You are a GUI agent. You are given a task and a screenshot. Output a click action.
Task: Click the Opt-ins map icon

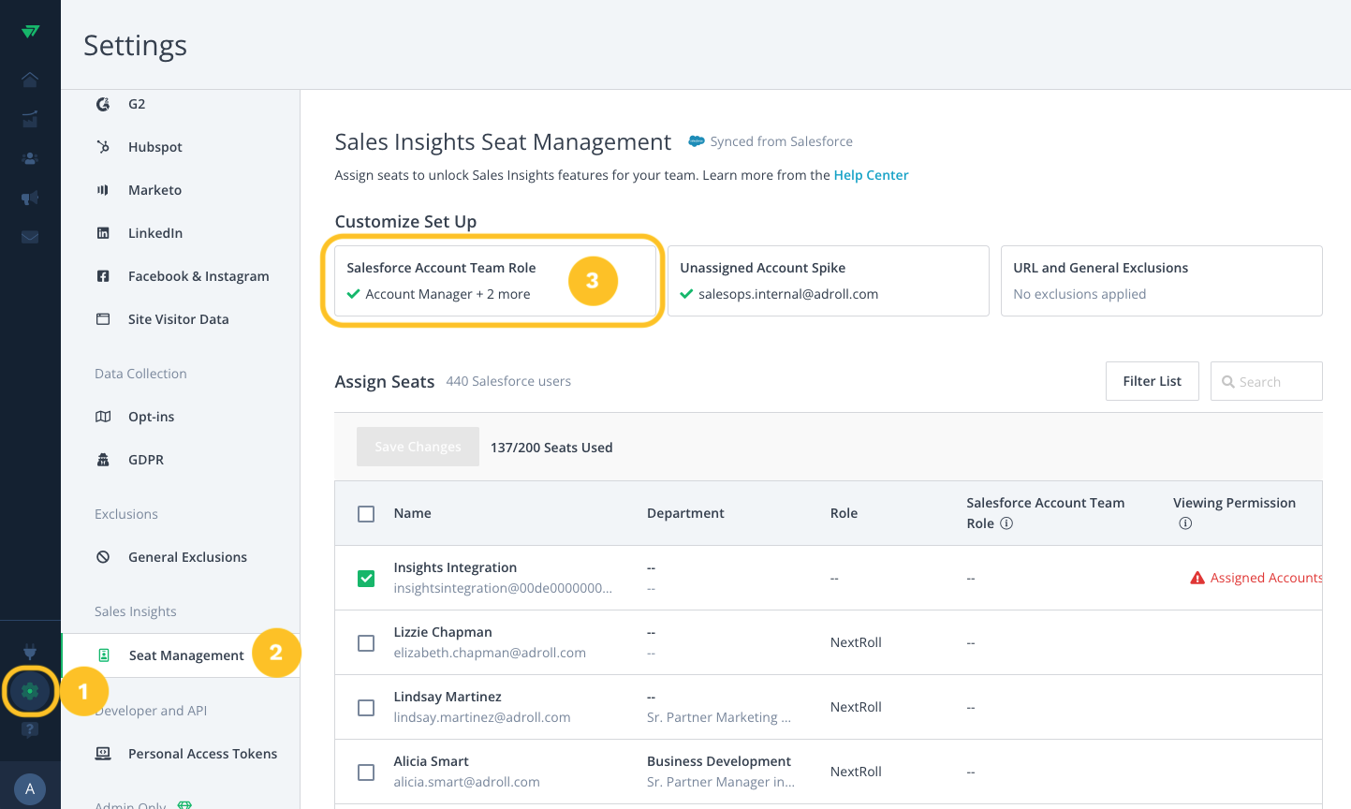(x=103, y=417)
